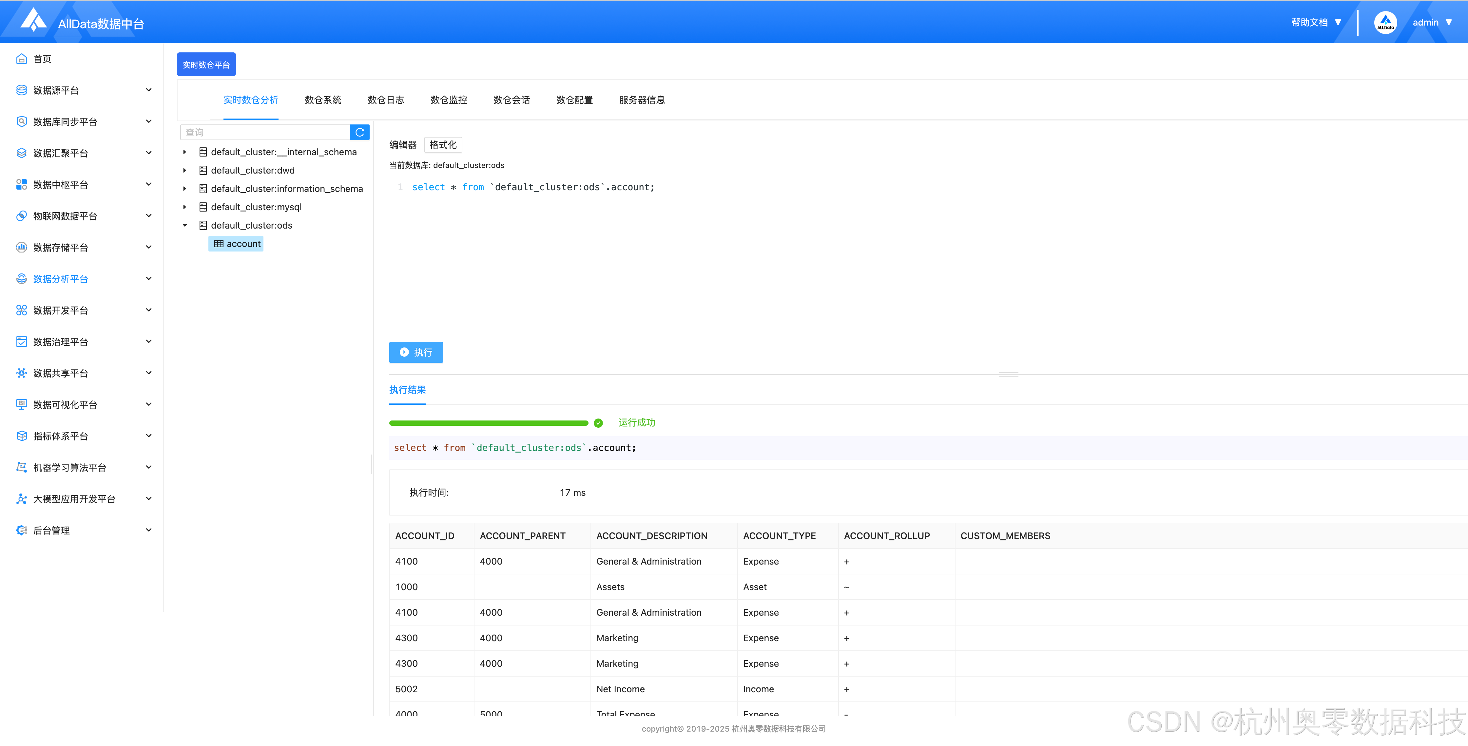
Task: Collapse the default_cluster:ods tree node
Action: tap(184, 226)
